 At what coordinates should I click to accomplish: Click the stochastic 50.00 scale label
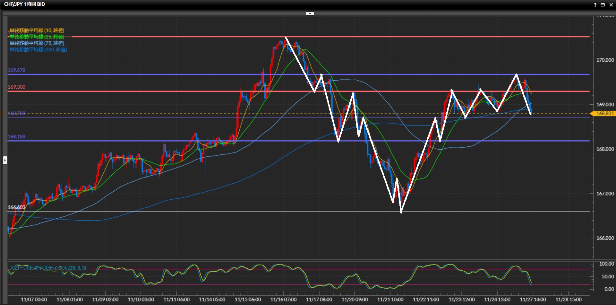pos(607,277)
